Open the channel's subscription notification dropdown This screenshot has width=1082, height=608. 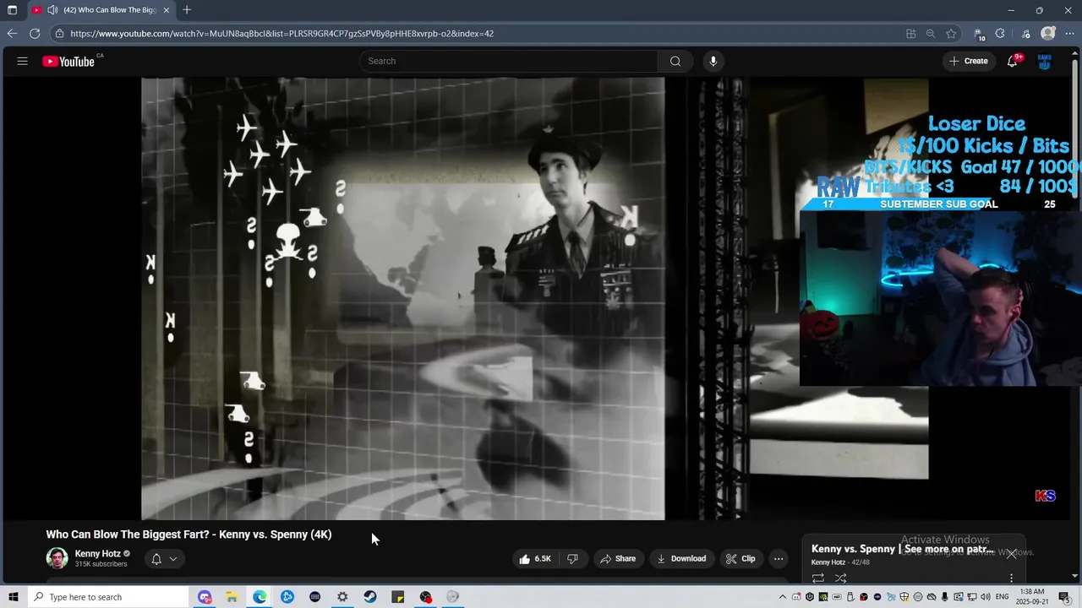tap(164, 558)
